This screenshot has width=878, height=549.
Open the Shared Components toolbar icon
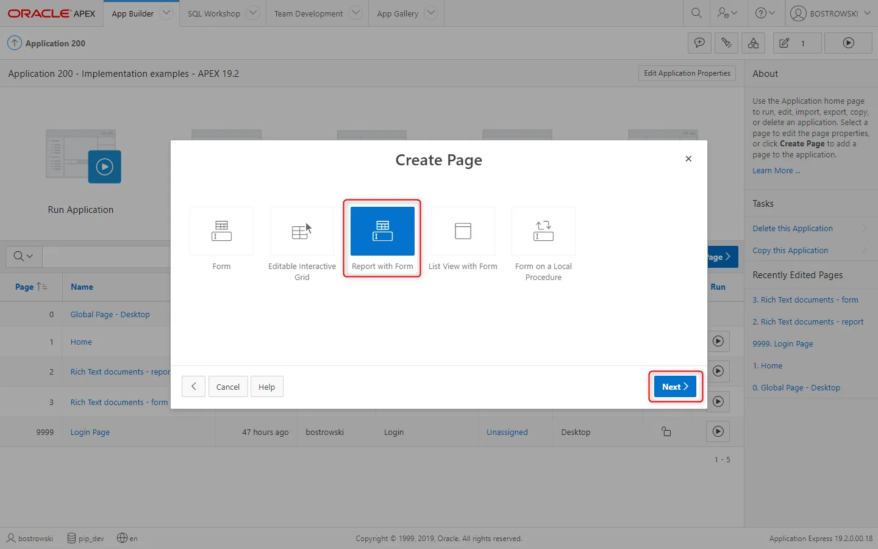pos(754,43)
